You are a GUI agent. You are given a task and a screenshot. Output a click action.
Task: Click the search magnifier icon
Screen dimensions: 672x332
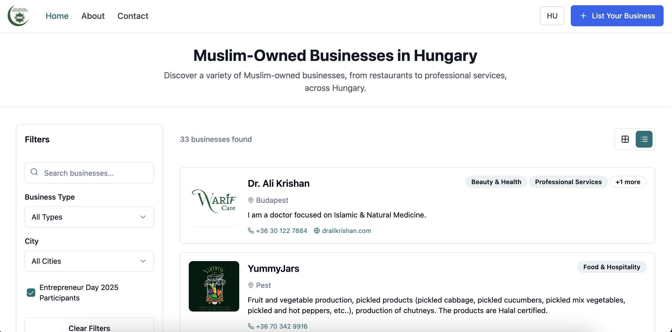point(34,172)
